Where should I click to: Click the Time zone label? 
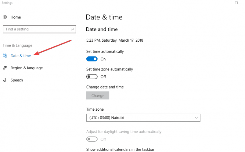tap(95, 109)
